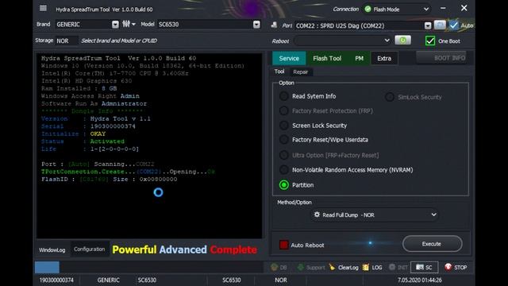Open dropdown arrow next to filter icon
508x286 pixels.
(133, 25)
